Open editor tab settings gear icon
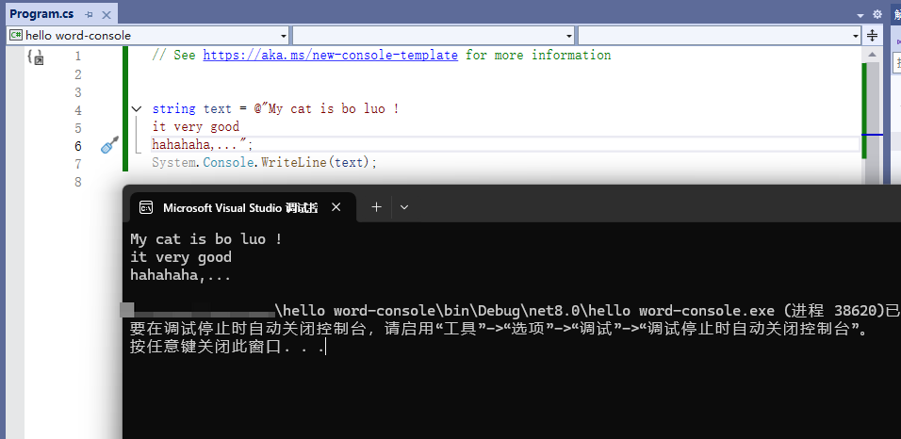This screenshot has height=439, width=901. (876, 14)
